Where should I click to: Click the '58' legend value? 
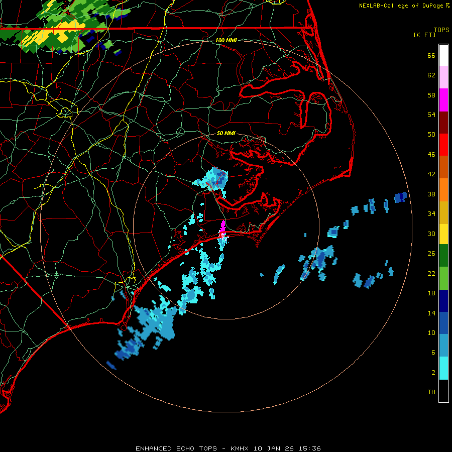click(x=431, y=95)
